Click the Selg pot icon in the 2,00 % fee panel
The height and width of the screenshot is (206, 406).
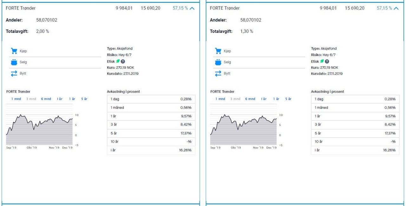click(14, 62)
